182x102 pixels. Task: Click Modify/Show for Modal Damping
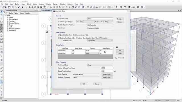point(107,74)
